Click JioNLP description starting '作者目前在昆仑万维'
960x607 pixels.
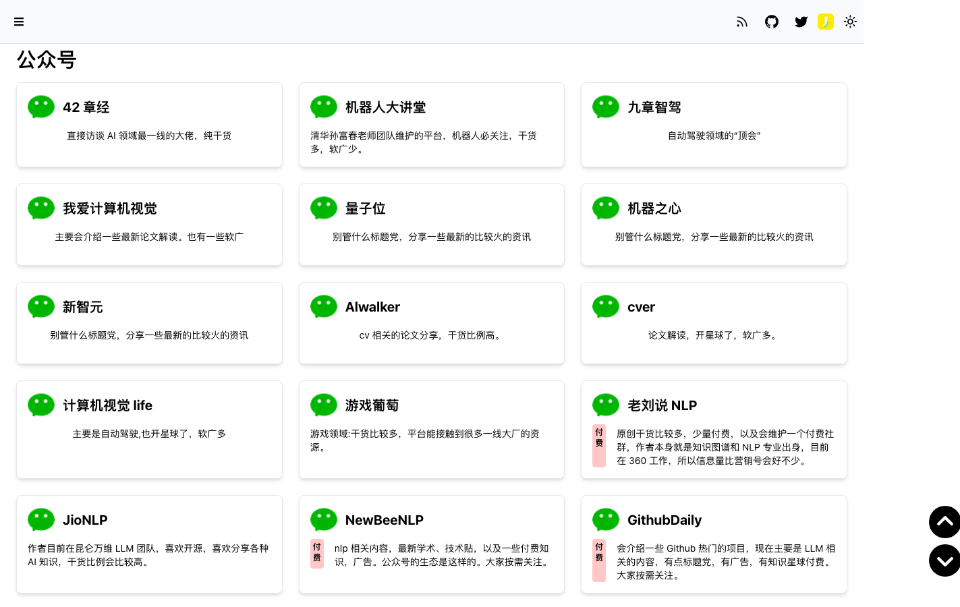148,555
